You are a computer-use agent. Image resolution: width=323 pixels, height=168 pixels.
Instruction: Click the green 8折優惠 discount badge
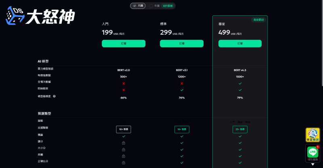(x=168, y=6)
